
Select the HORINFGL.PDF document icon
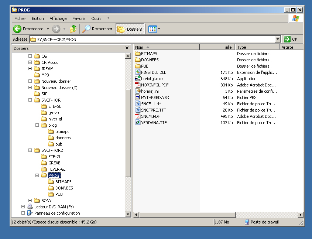[x=138, y=85]
